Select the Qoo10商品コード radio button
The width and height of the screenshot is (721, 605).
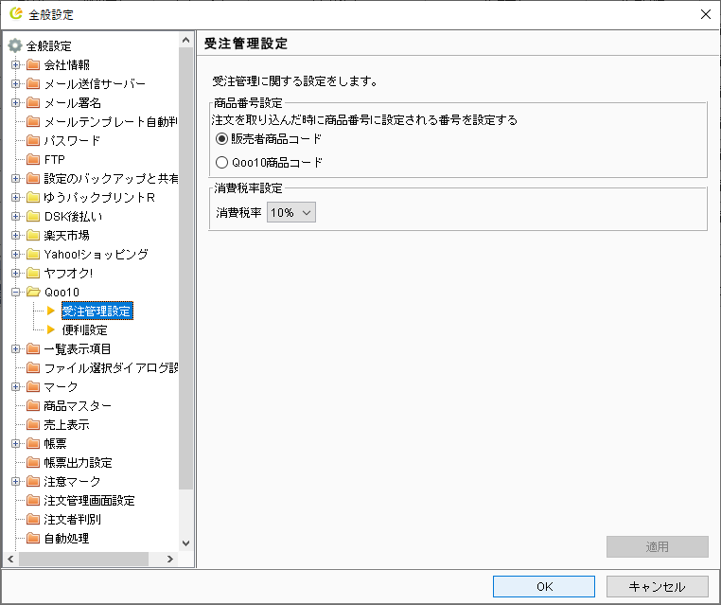click(221, 163)
